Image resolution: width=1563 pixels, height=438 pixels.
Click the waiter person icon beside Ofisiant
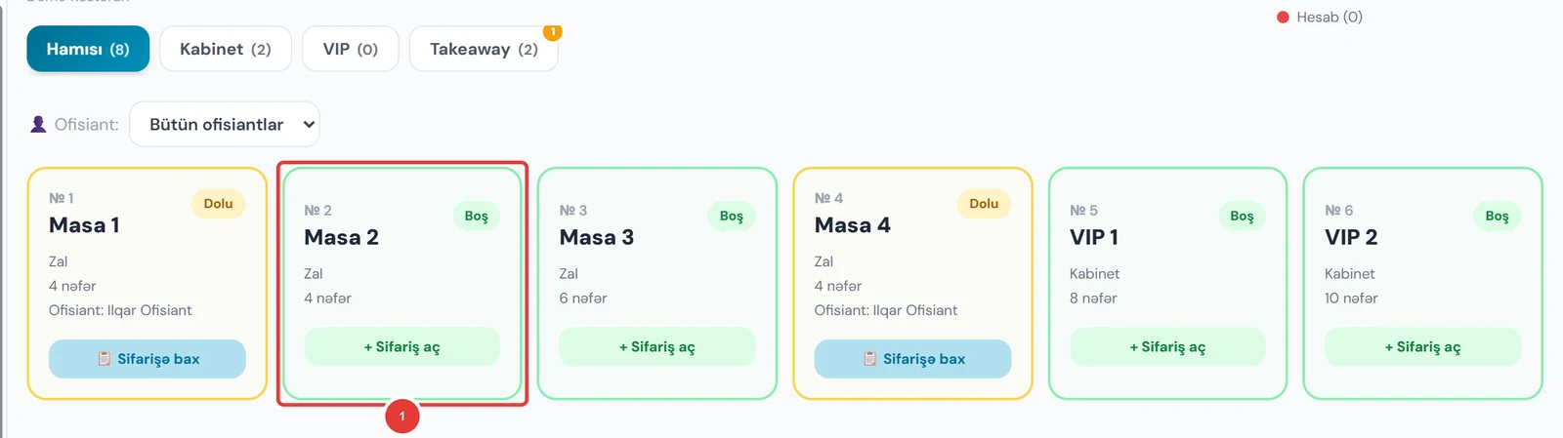click(38, 125)
